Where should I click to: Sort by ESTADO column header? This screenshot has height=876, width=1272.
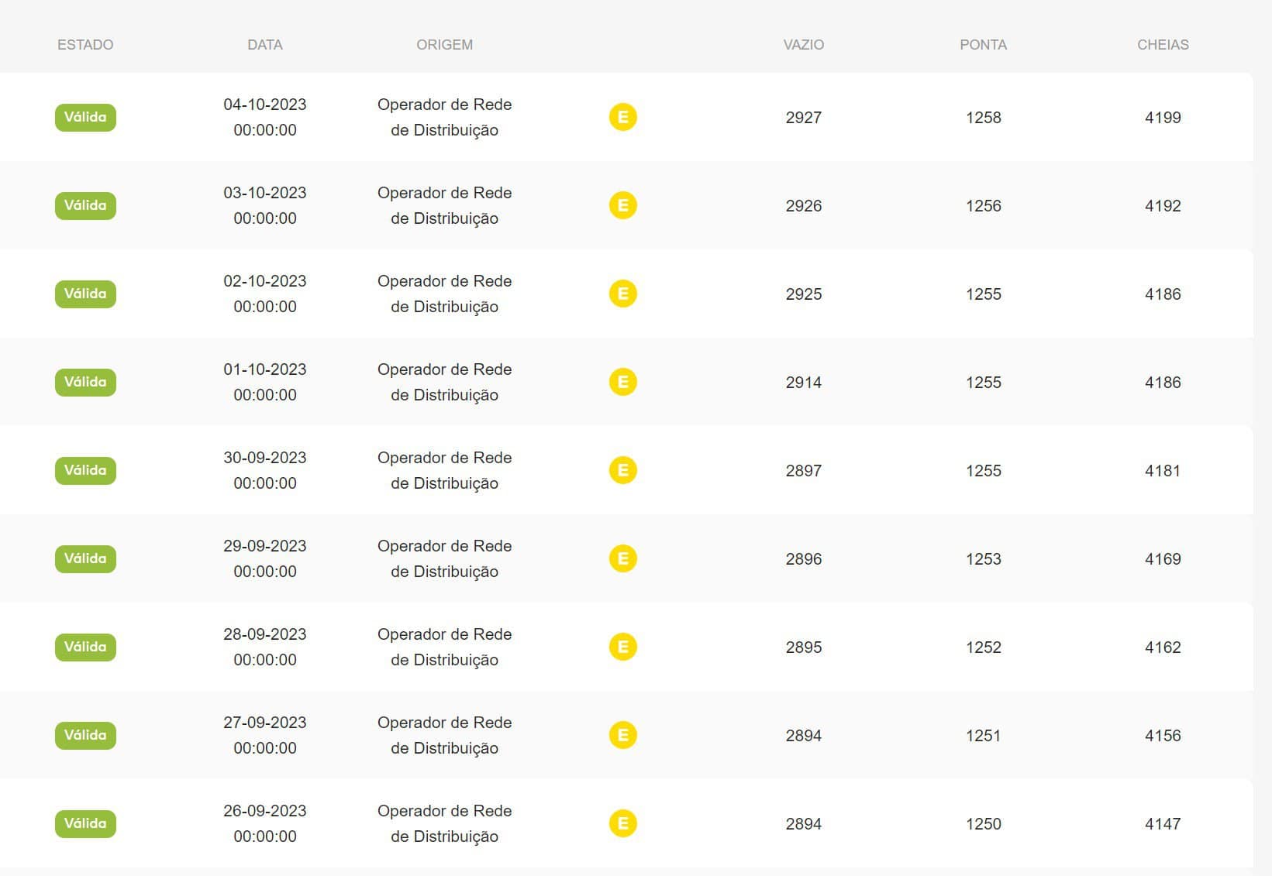[x=85, y=45]
